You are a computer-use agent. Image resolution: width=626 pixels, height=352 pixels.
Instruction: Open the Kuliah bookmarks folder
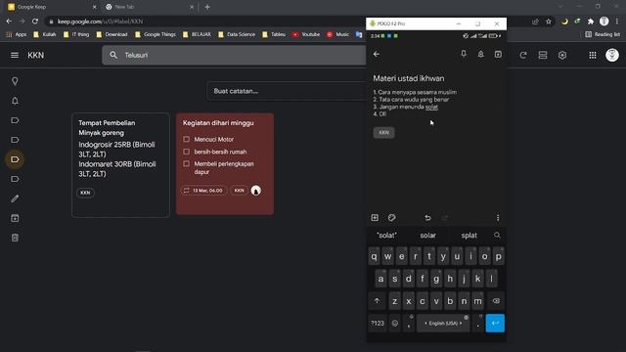click(x=45, y=34)
